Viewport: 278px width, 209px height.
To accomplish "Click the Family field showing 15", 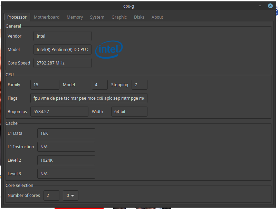I will coord(45,85).
